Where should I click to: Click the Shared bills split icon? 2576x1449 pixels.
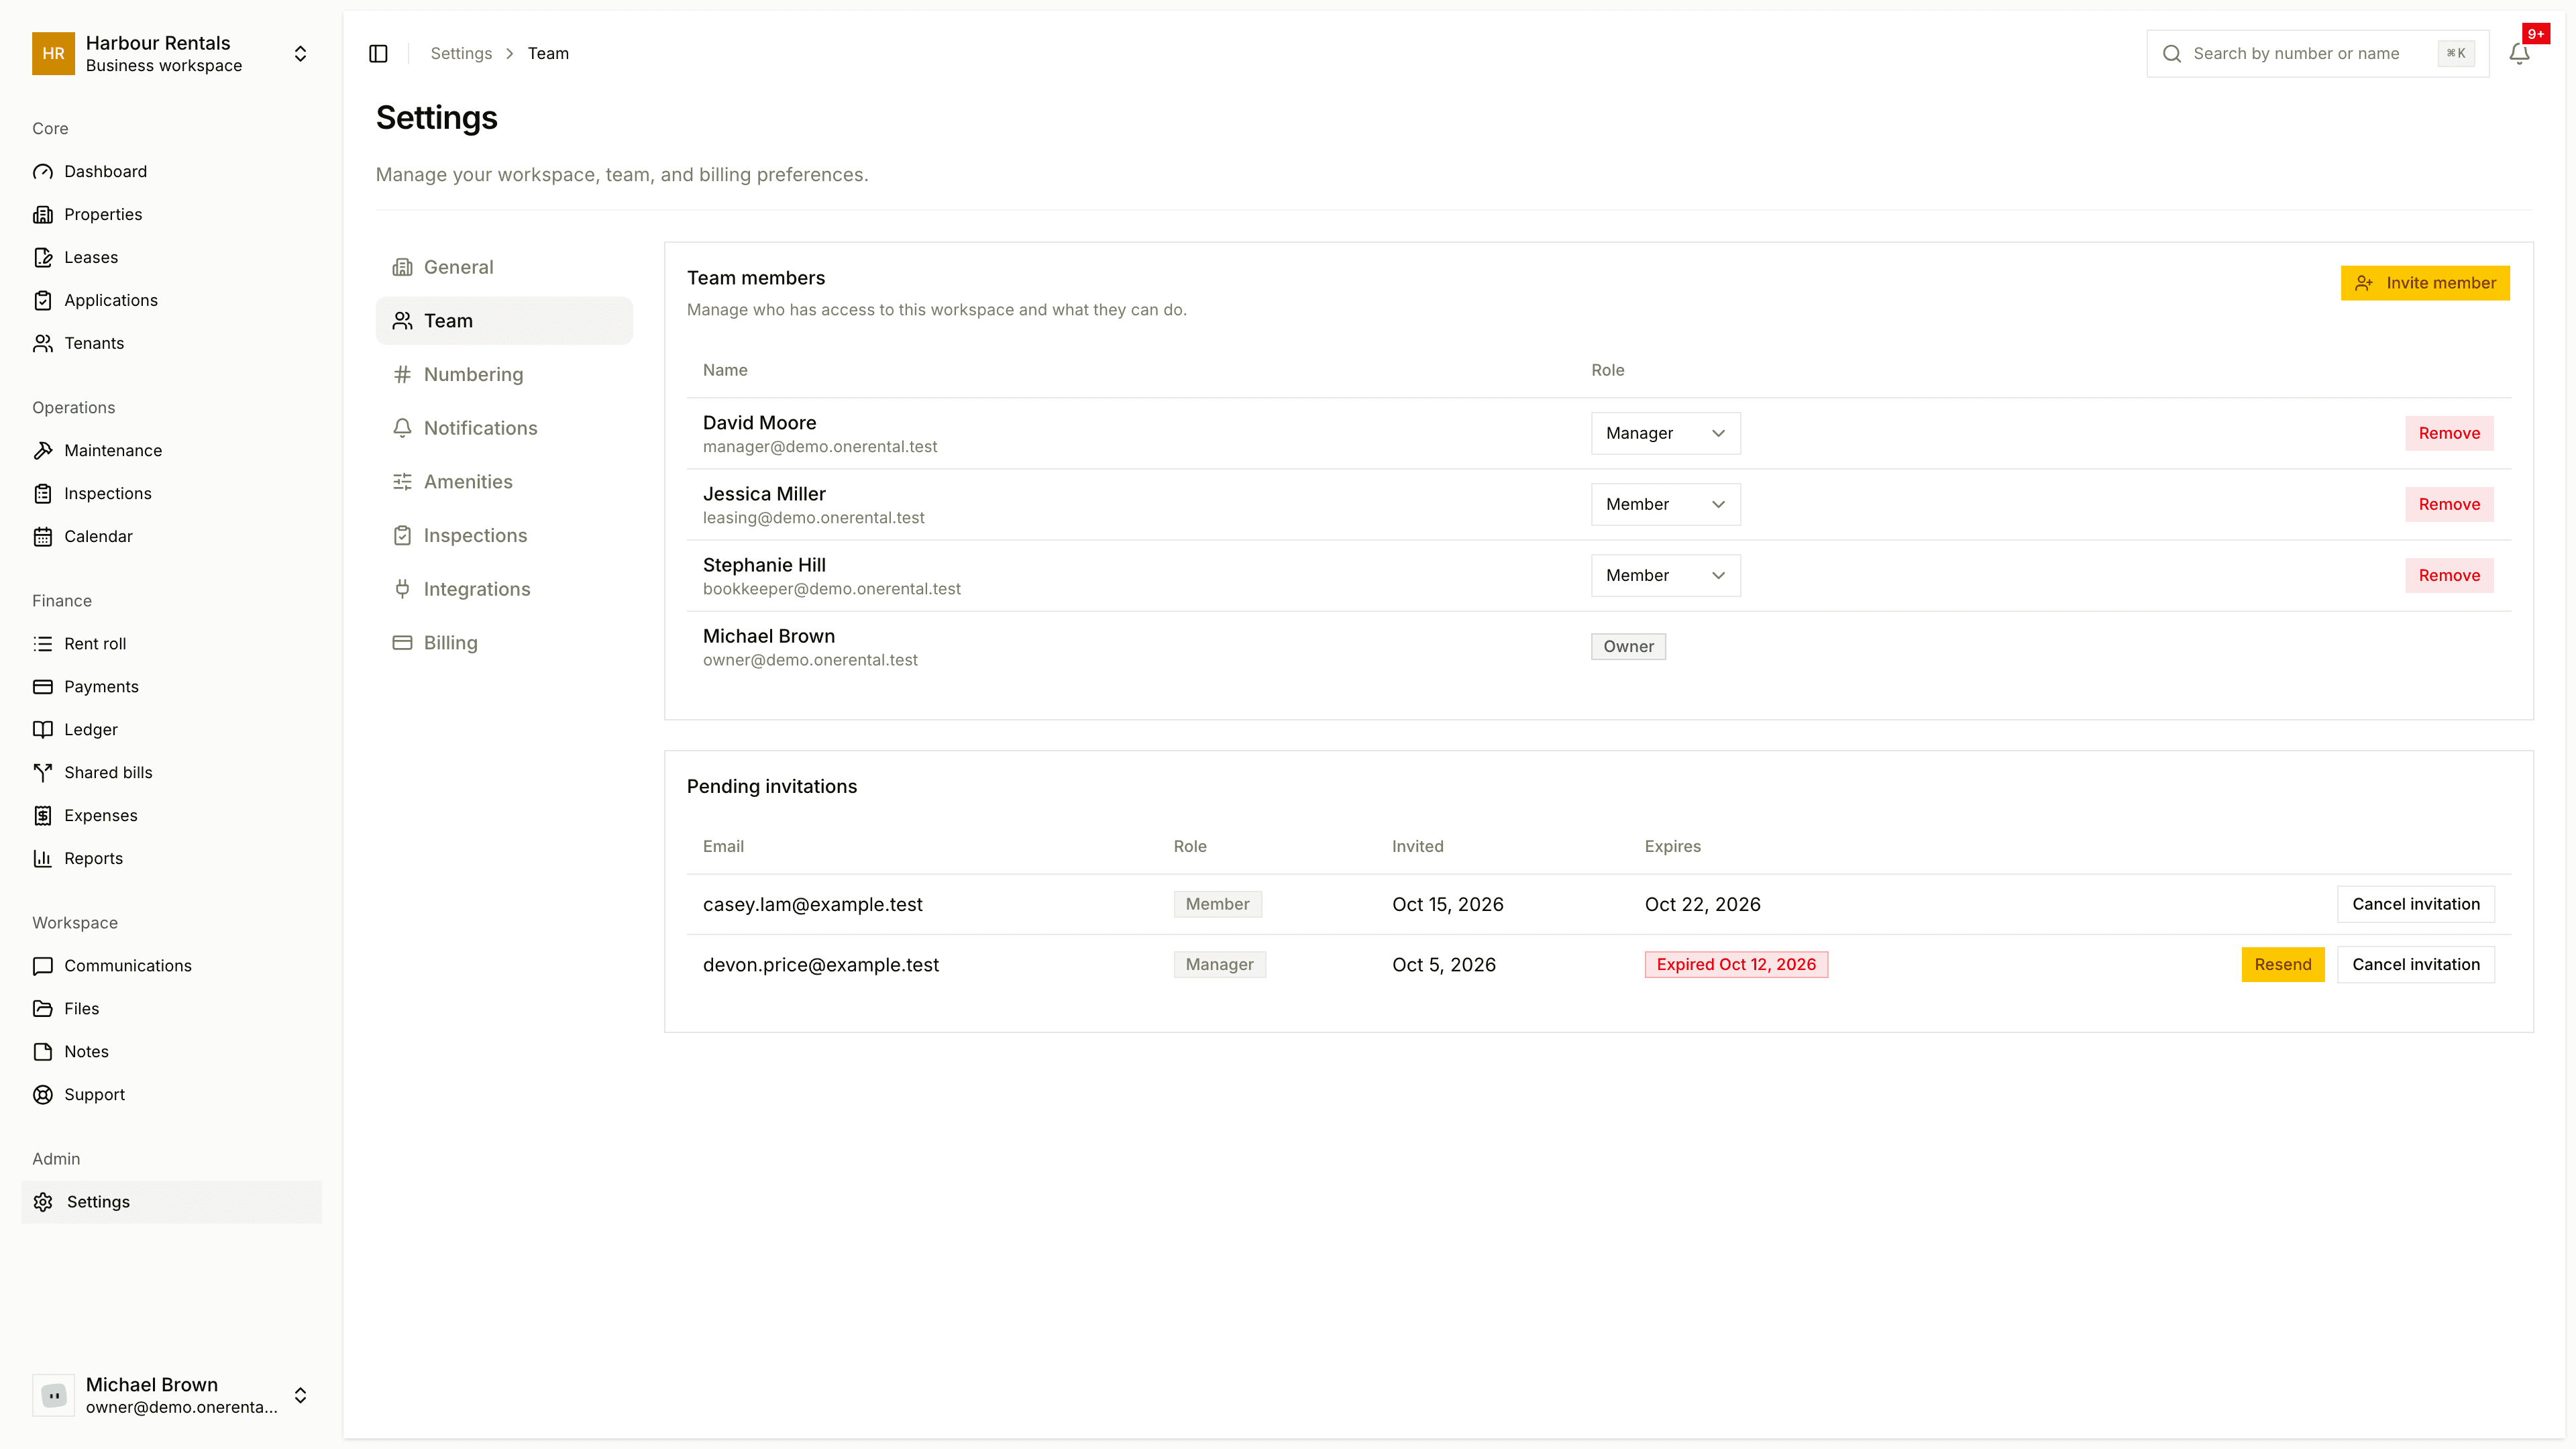pyautogui.click(x=43, y=772)
